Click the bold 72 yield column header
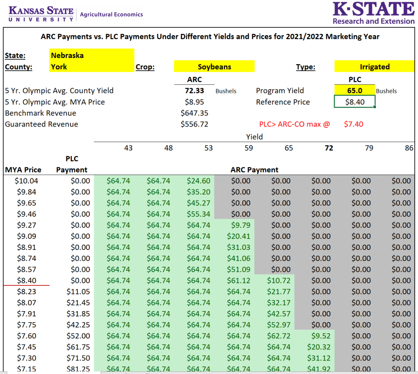Viewport: 418px width, 374px height. pos(329,148)
